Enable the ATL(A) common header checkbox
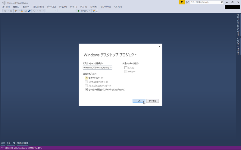Viewport: 241px width, 150px height. click(126, 68)
